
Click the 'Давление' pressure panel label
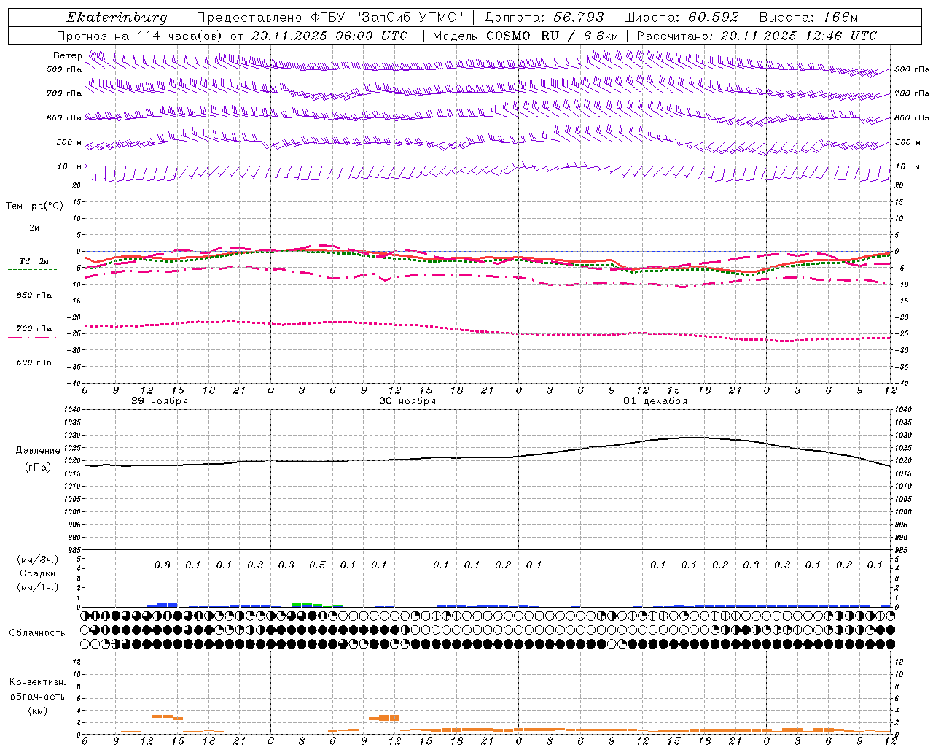(38, 451)
